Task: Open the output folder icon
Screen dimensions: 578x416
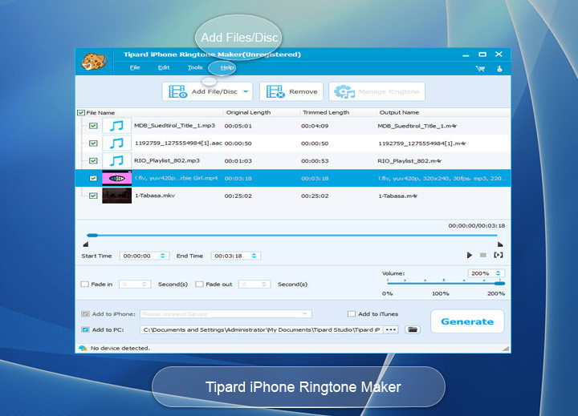Action: point(413,330)
